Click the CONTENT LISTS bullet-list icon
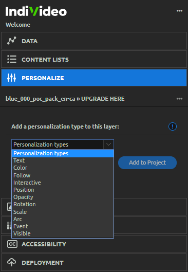188x272 pixels. (x=12, y=59)
